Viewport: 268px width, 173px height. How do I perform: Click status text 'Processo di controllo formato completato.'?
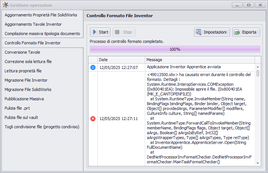[127, 41]
